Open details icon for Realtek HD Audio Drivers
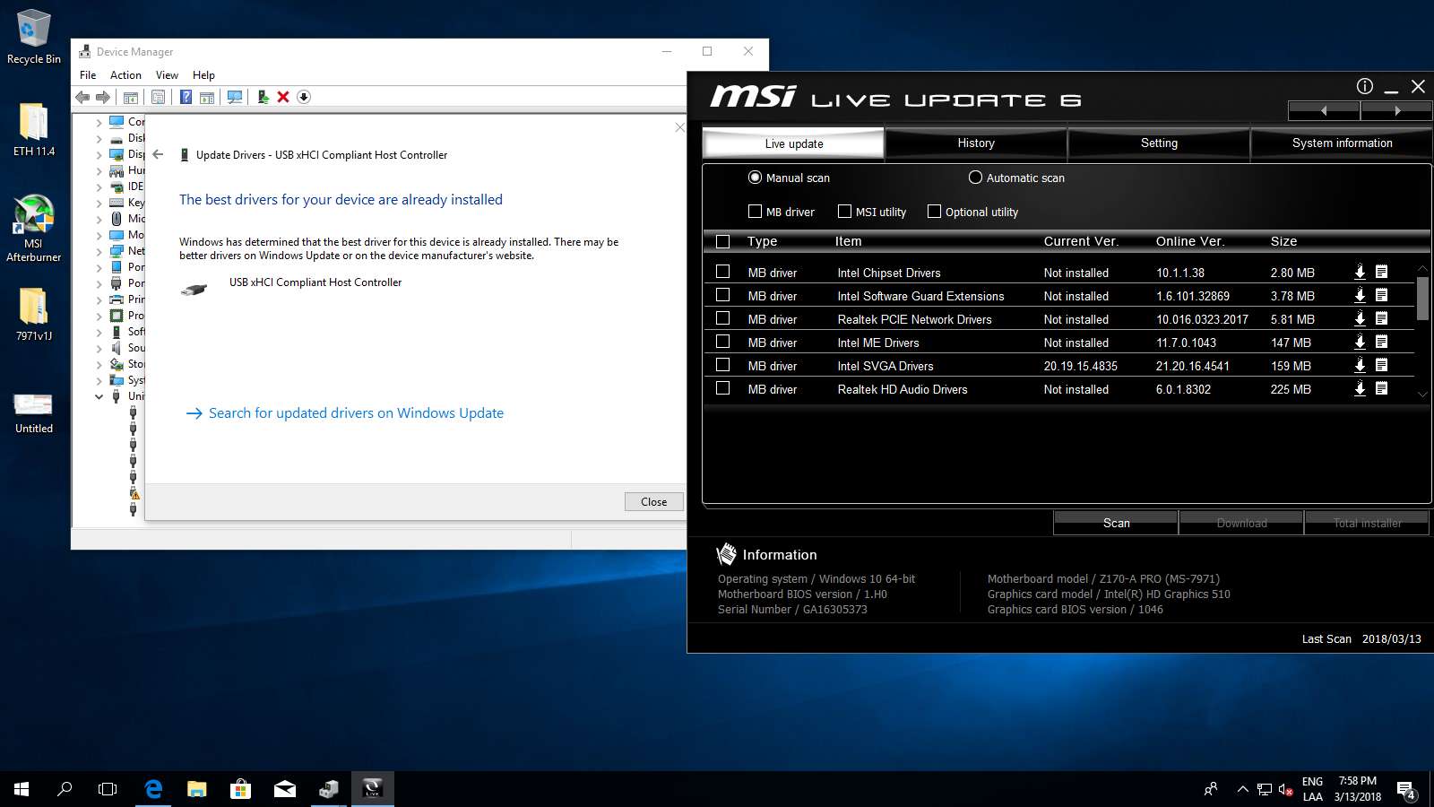1434x807 pixels. (x=1381, y=388)
